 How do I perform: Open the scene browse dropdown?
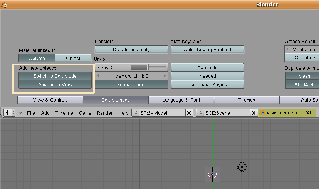(200, 113)
